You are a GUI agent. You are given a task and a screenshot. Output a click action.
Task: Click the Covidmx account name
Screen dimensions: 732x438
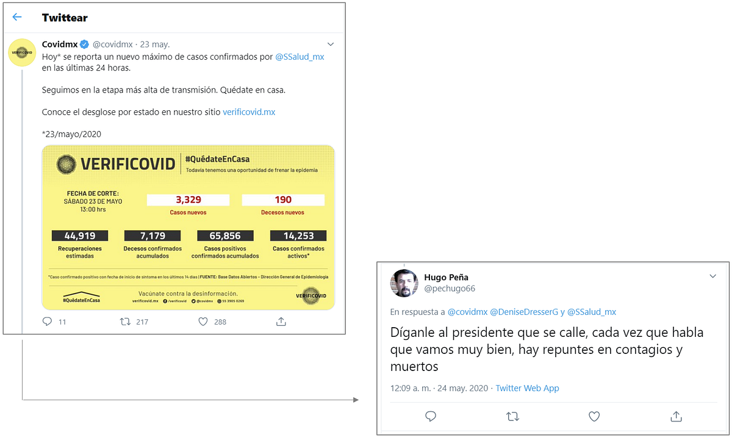click(x=60, y=44)
